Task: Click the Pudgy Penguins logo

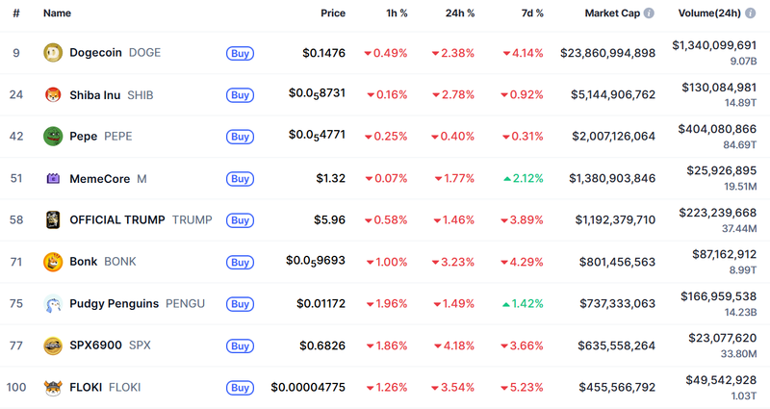Action: 53,303
